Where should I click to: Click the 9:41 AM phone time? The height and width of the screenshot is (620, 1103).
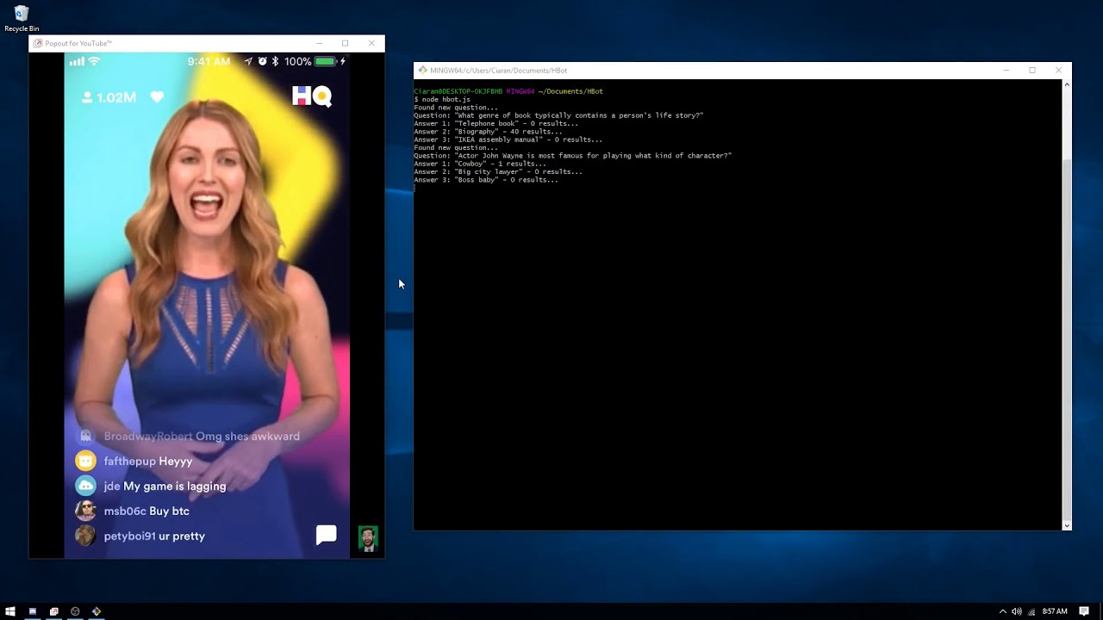(x=209, y=62)
